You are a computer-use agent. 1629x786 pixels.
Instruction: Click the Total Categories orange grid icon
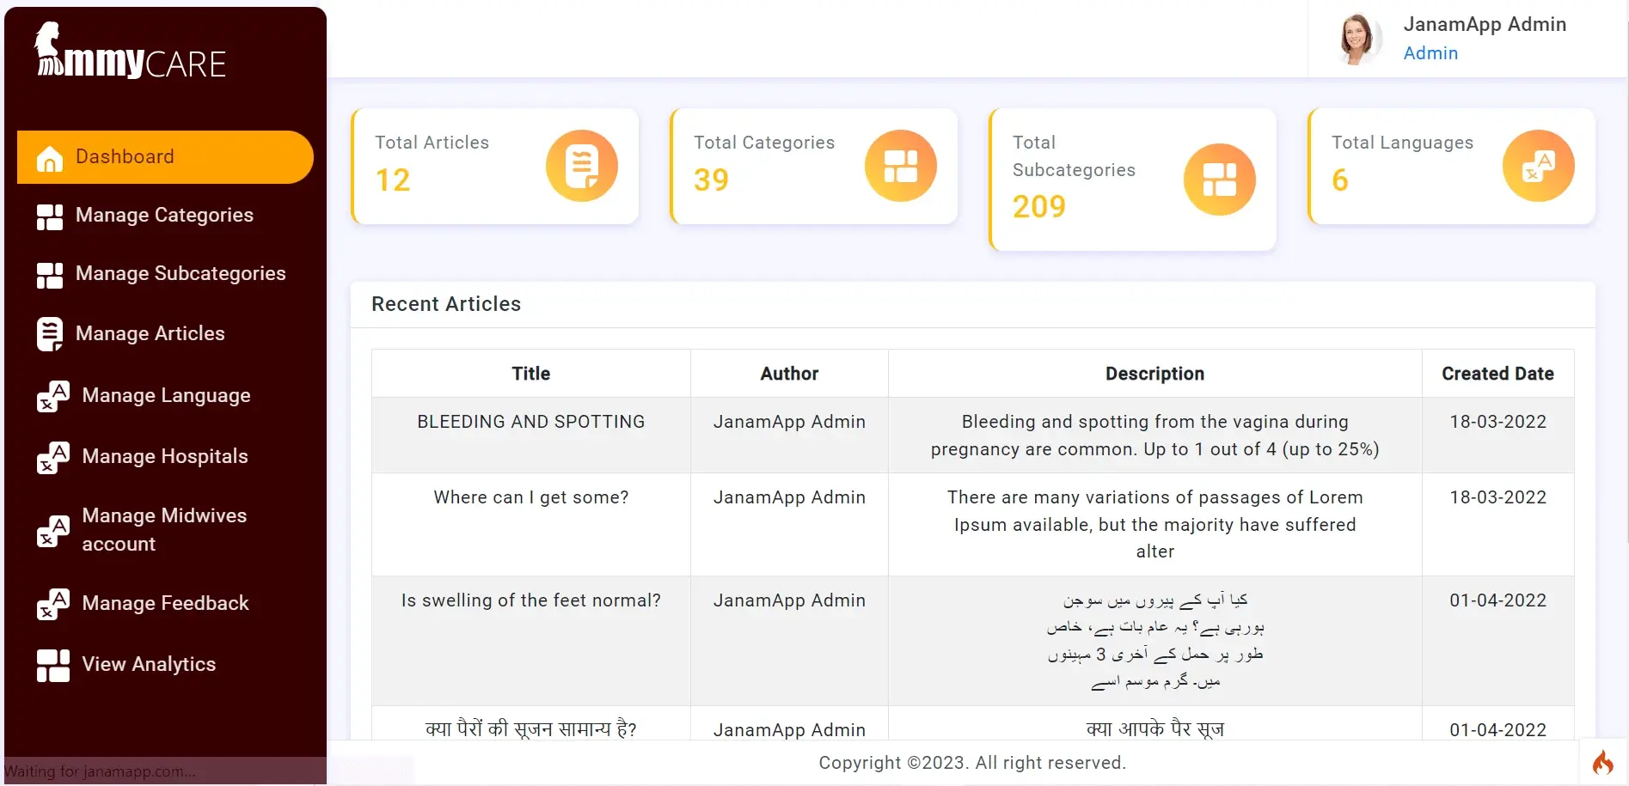pyautogui.click(x=900, y=166)
